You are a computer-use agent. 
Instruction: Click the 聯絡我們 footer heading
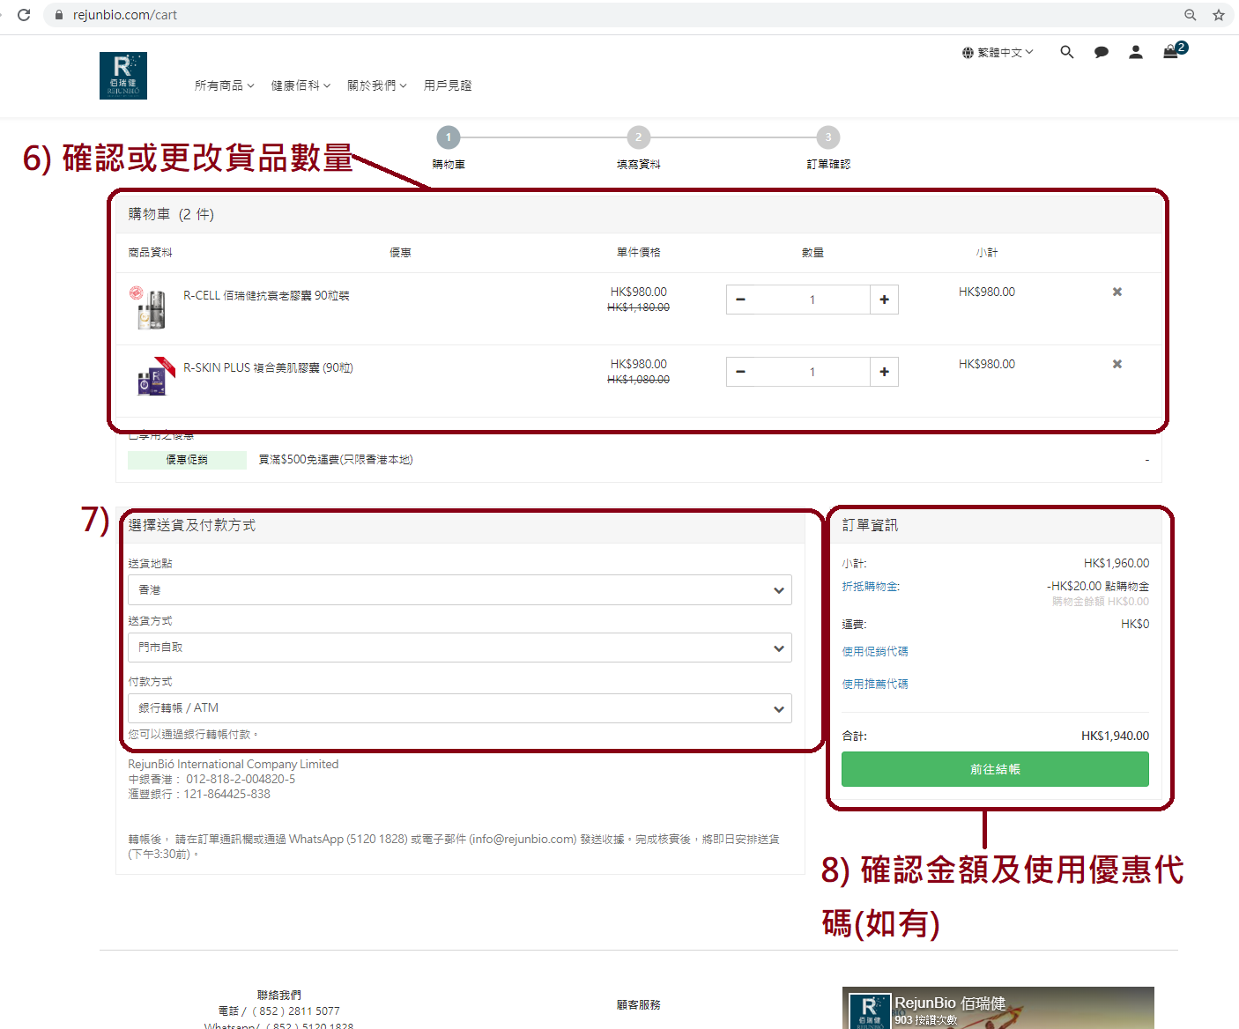coord(279,996)
